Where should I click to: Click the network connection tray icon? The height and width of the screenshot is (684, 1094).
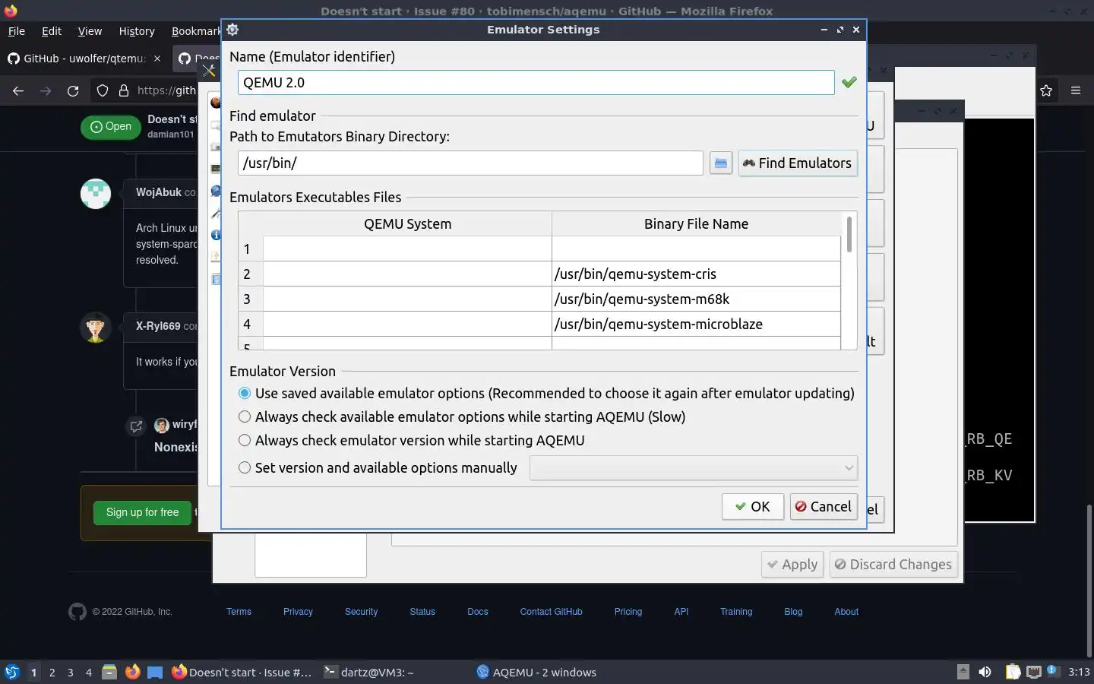[1033, 672]
